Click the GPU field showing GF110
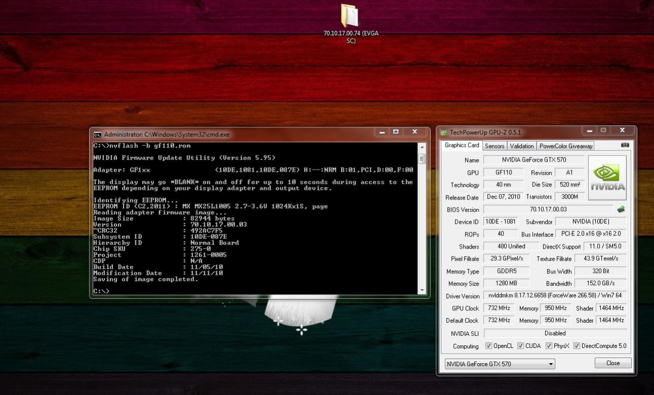Image resolution: width=654 pixels, height=395 pixels. tap(503, 173)
